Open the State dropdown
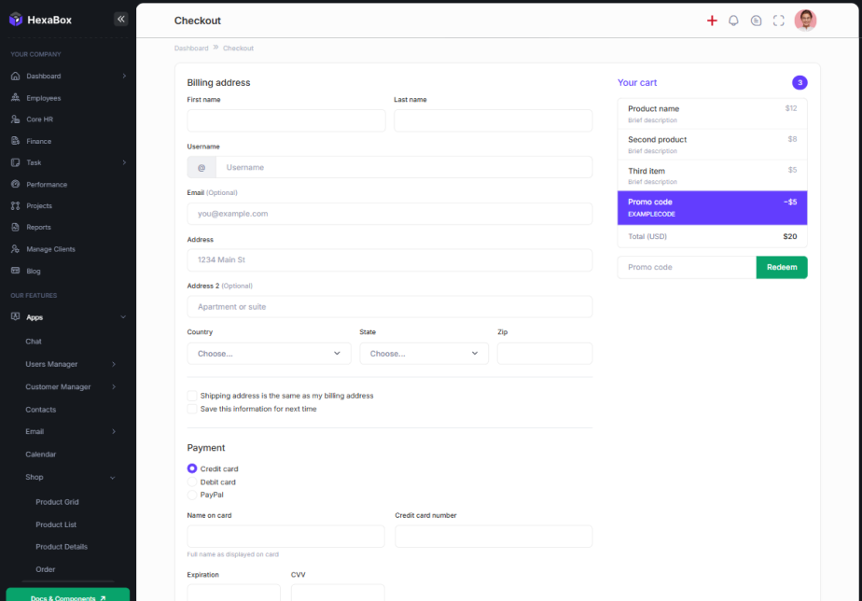Image resolution: width=862 pixels, height=601 pixels. tap(424, 354)
